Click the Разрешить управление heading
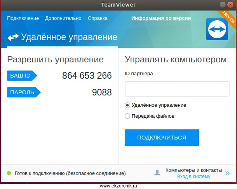The height and width of the screenshot is (189, 237). pos(55,59)
